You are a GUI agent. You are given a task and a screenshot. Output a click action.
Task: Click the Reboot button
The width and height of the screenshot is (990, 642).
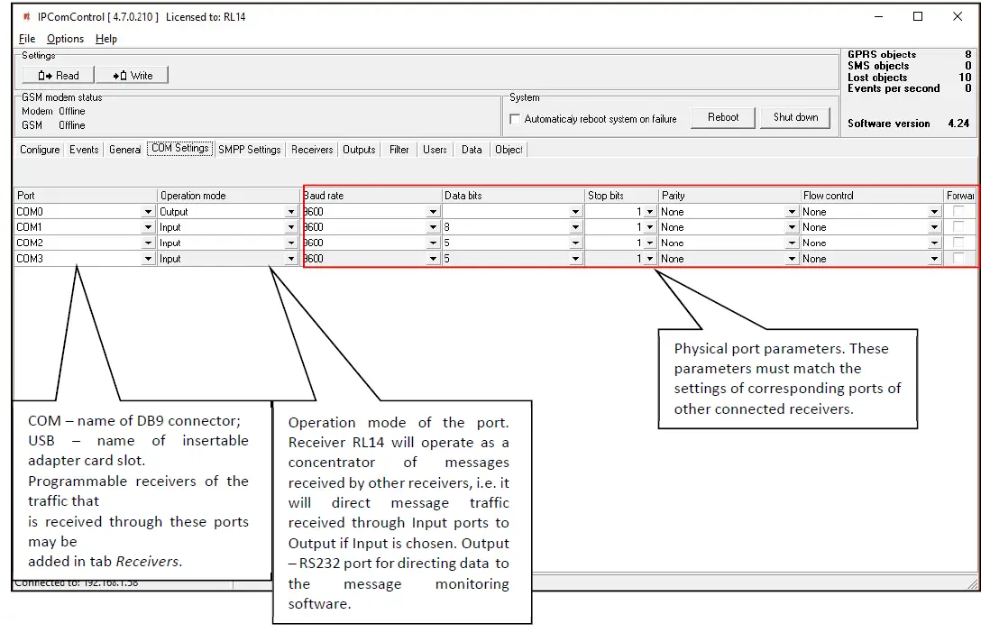point(723,117)
